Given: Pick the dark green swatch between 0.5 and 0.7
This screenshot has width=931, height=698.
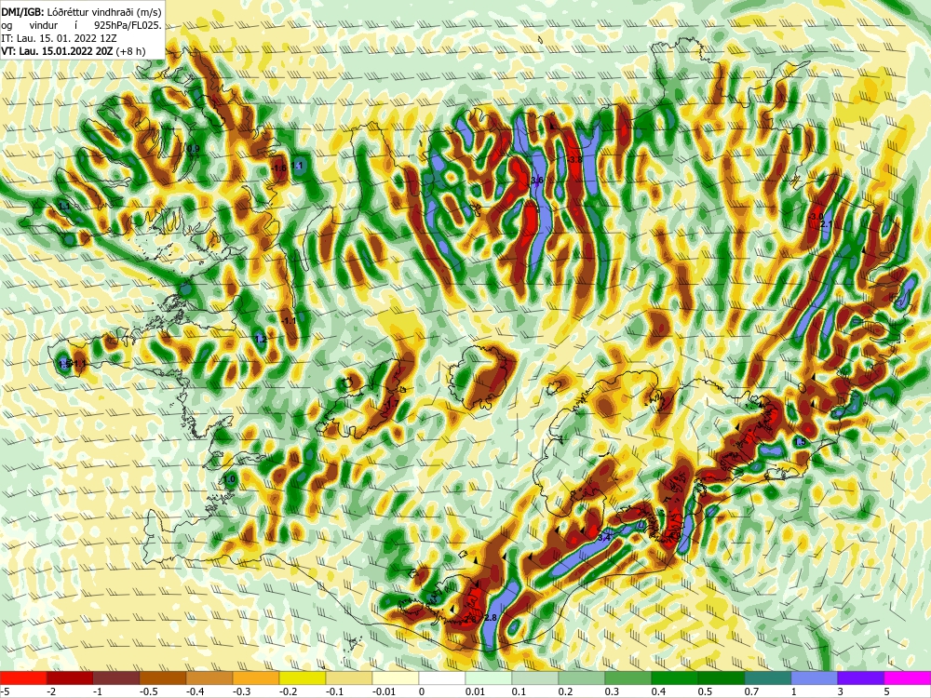Looking at the screenshot, I should (722, 678).
